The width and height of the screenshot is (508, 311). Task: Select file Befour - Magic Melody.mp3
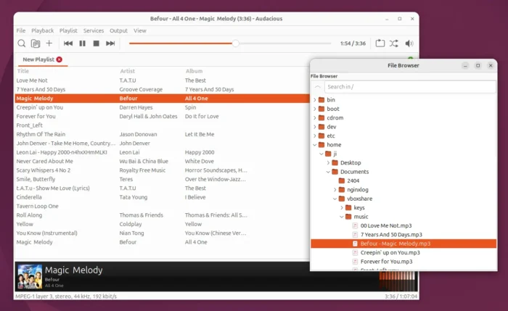tap(403, 244)
